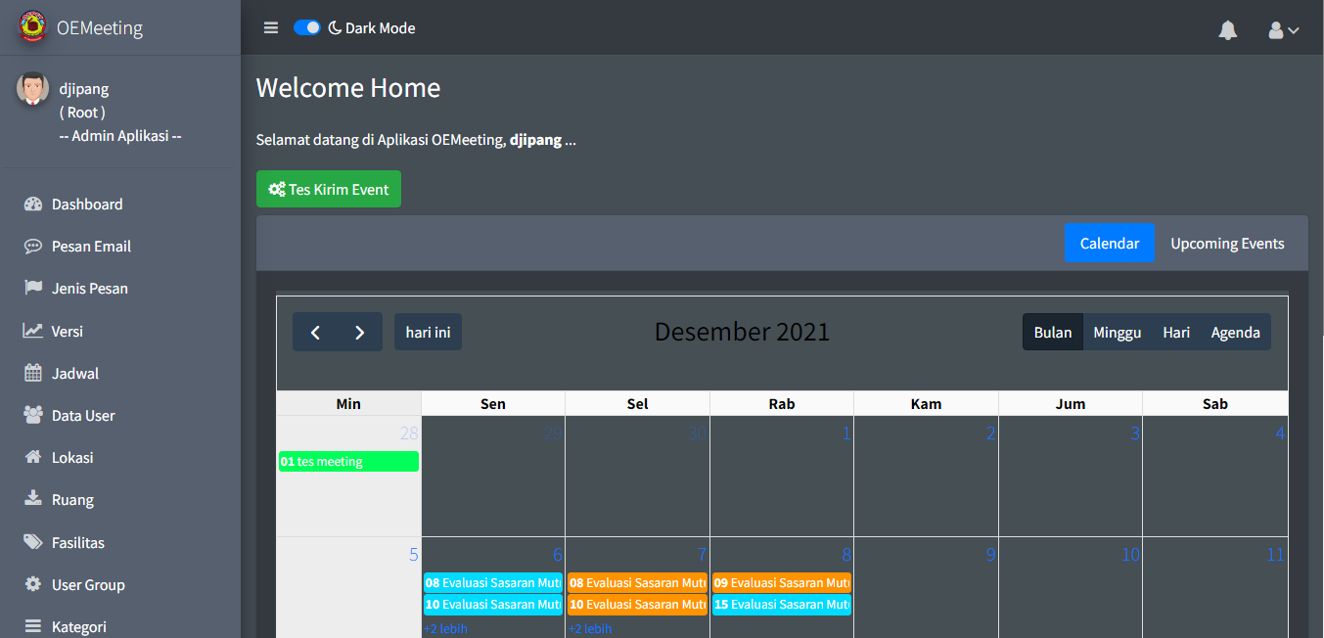Expand '+2 lebih' events on day 6
The height and width of the screenshot is (638, 1324).
445,629
